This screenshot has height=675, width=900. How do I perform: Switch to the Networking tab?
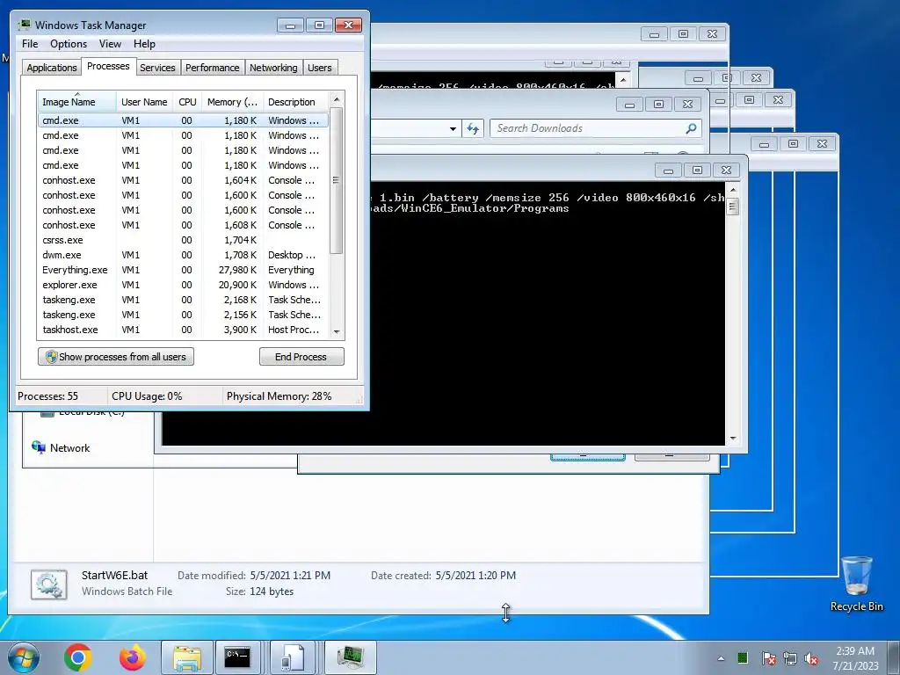[273, 68]
